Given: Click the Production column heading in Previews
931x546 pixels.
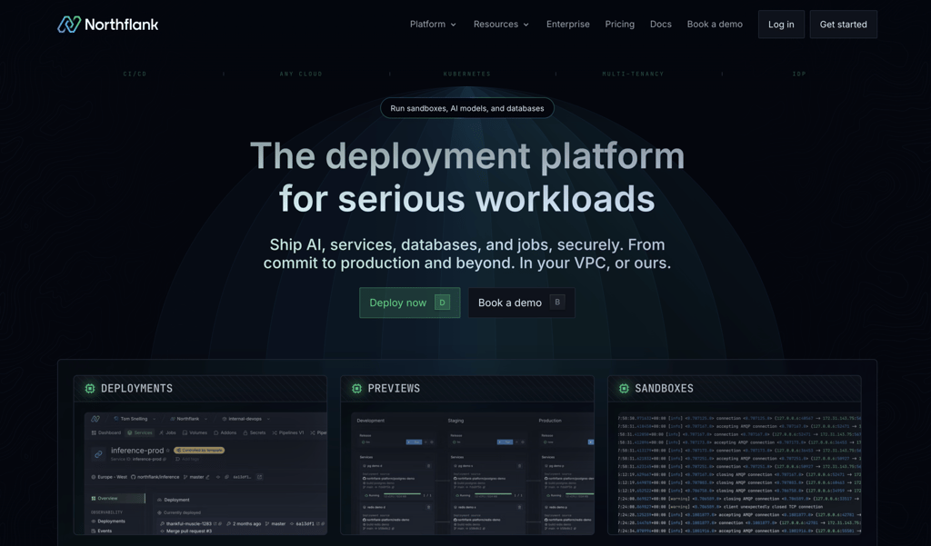Looking at the screenshot, I should [x=550, y=421].
